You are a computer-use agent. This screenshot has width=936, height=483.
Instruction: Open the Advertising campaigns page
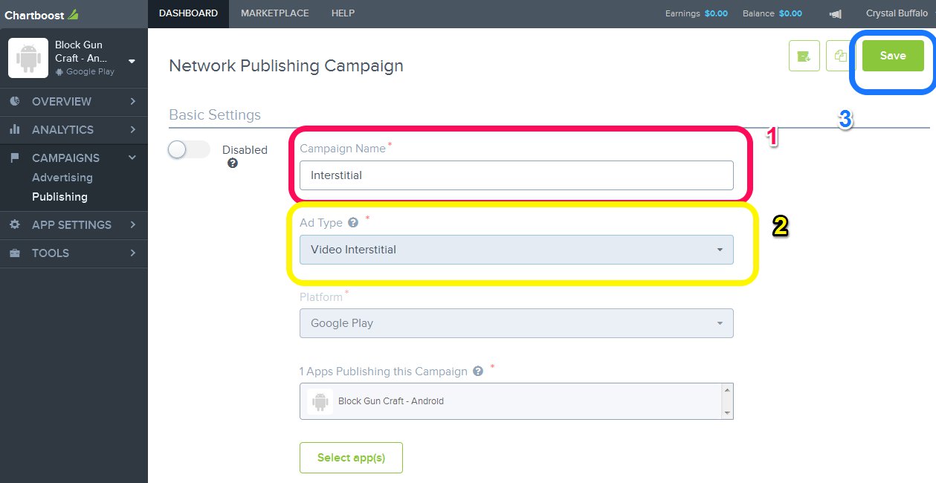point(62,178)
